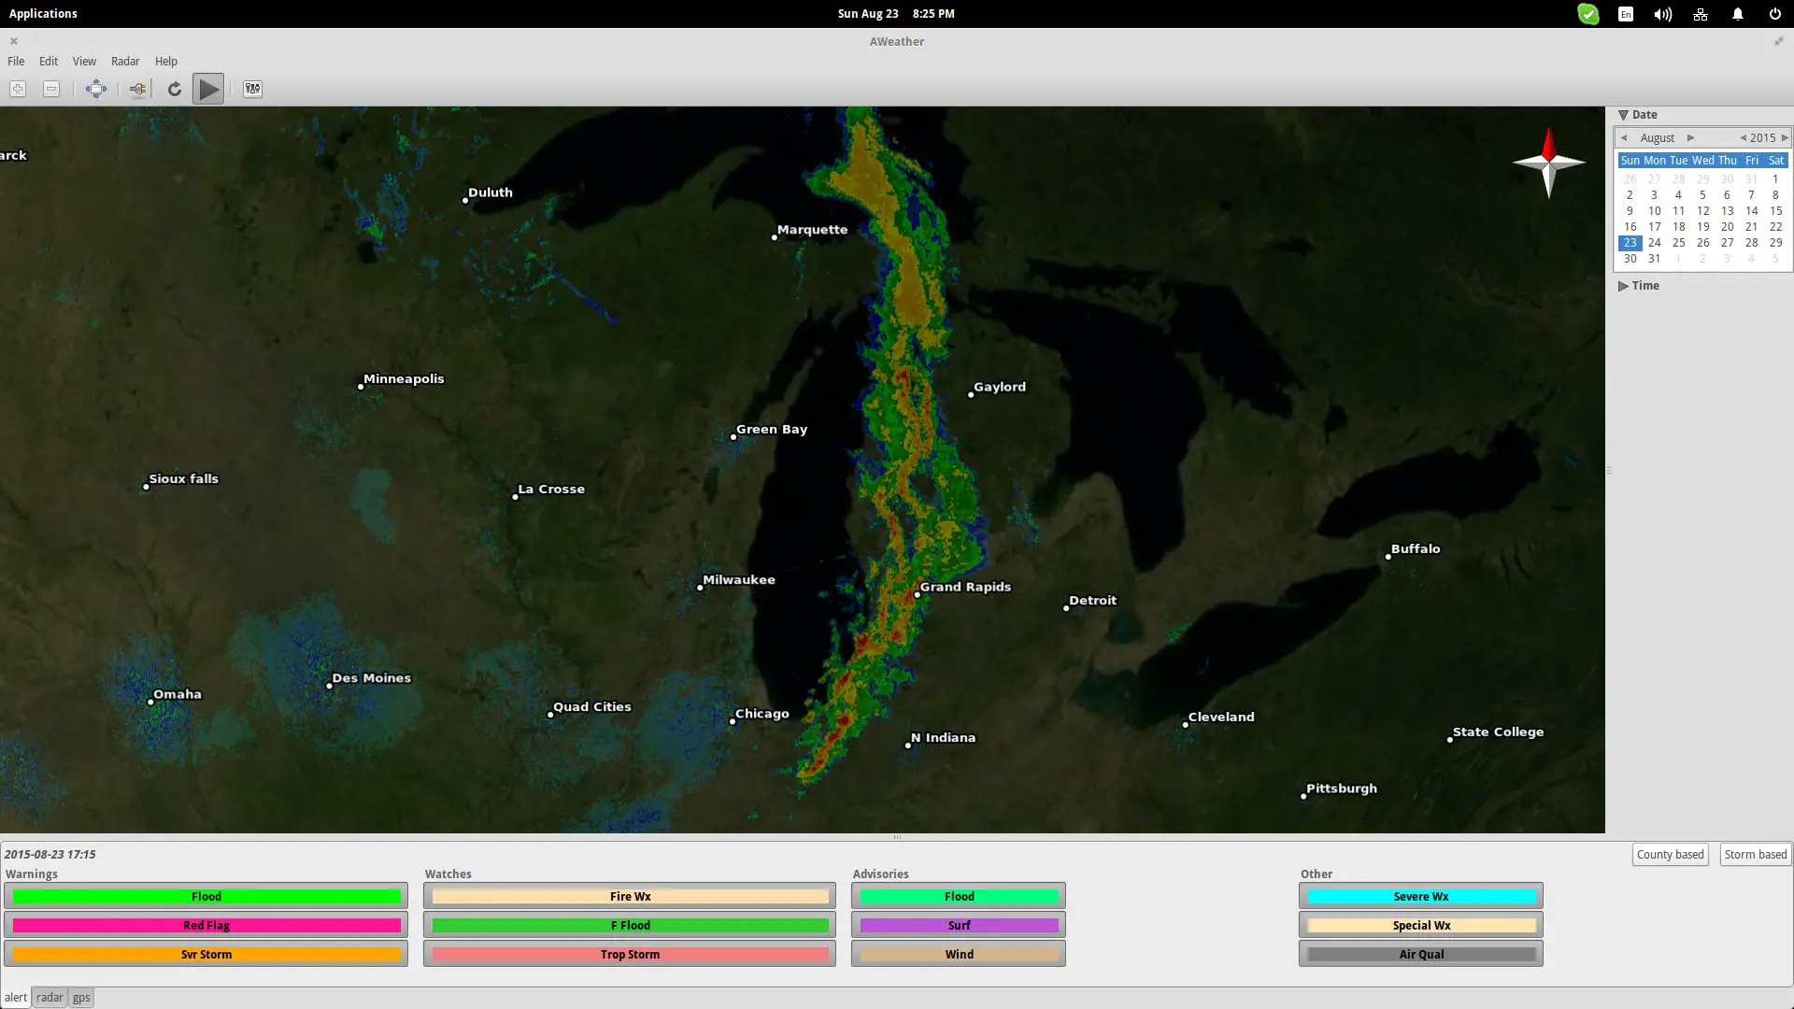
Task: Start the radar animation playback
Action: click(208, 89)
